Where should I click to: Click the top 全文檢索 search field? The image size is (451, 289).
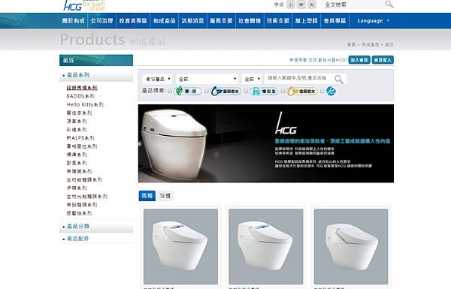(x=353, y=5)
